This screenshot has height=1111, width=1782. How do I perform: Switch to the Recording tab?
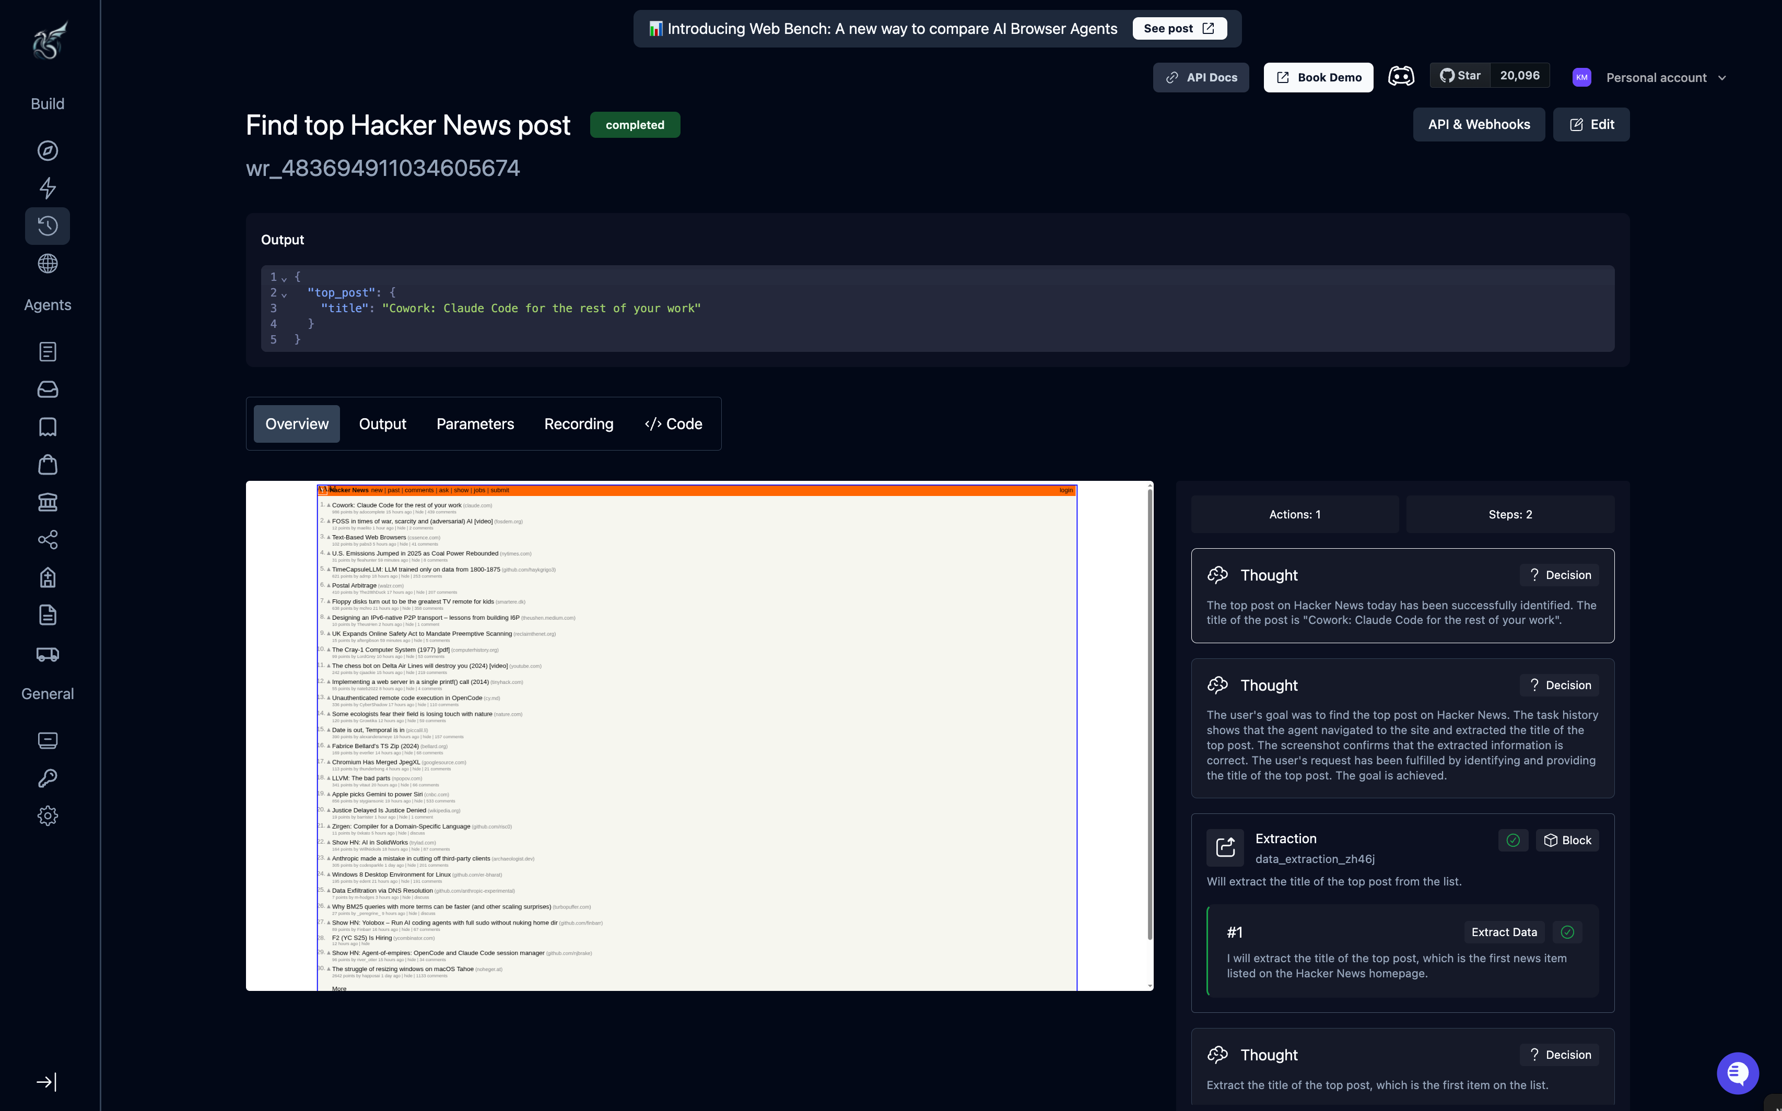tap(578, 424)
